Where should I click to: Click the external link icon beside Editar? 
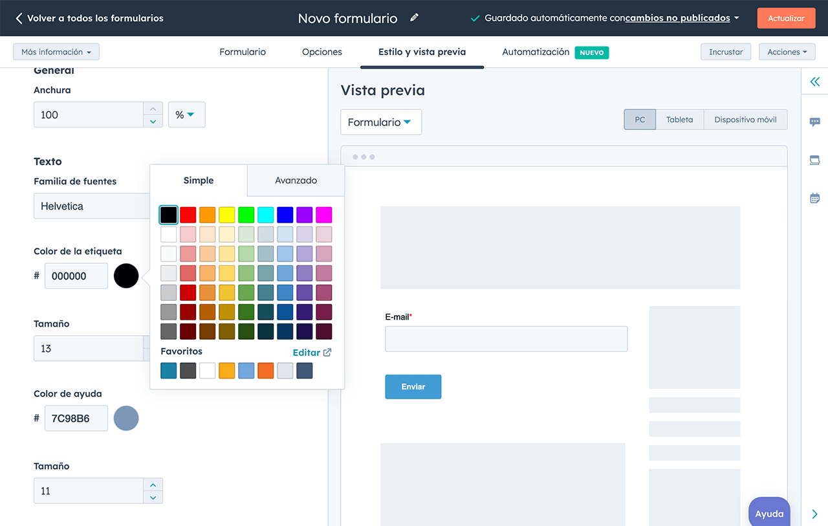[327, 353]
